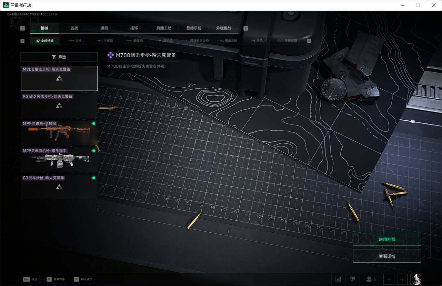The image size is (442, 286).
Task: Click the 应用外观 apply skin button
Action: (387, 239)
